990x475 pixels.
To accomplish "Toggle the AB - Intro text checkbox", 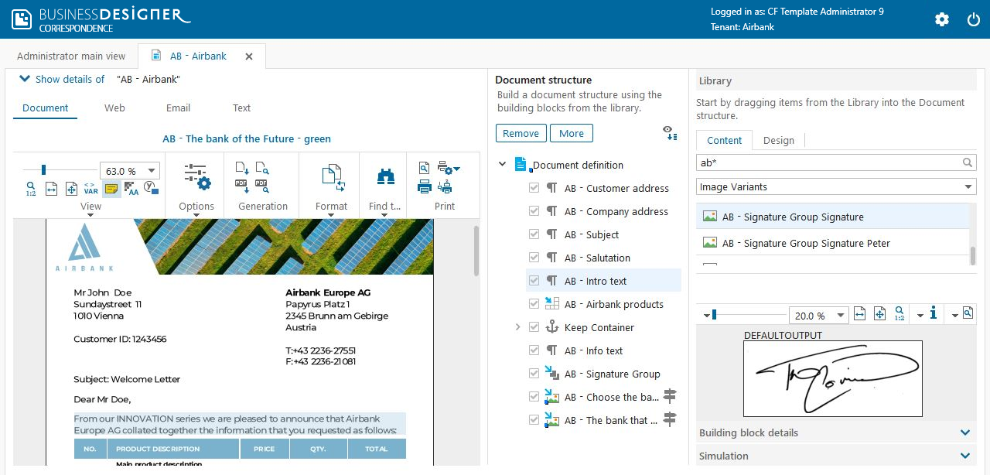I will coord(534,281).
